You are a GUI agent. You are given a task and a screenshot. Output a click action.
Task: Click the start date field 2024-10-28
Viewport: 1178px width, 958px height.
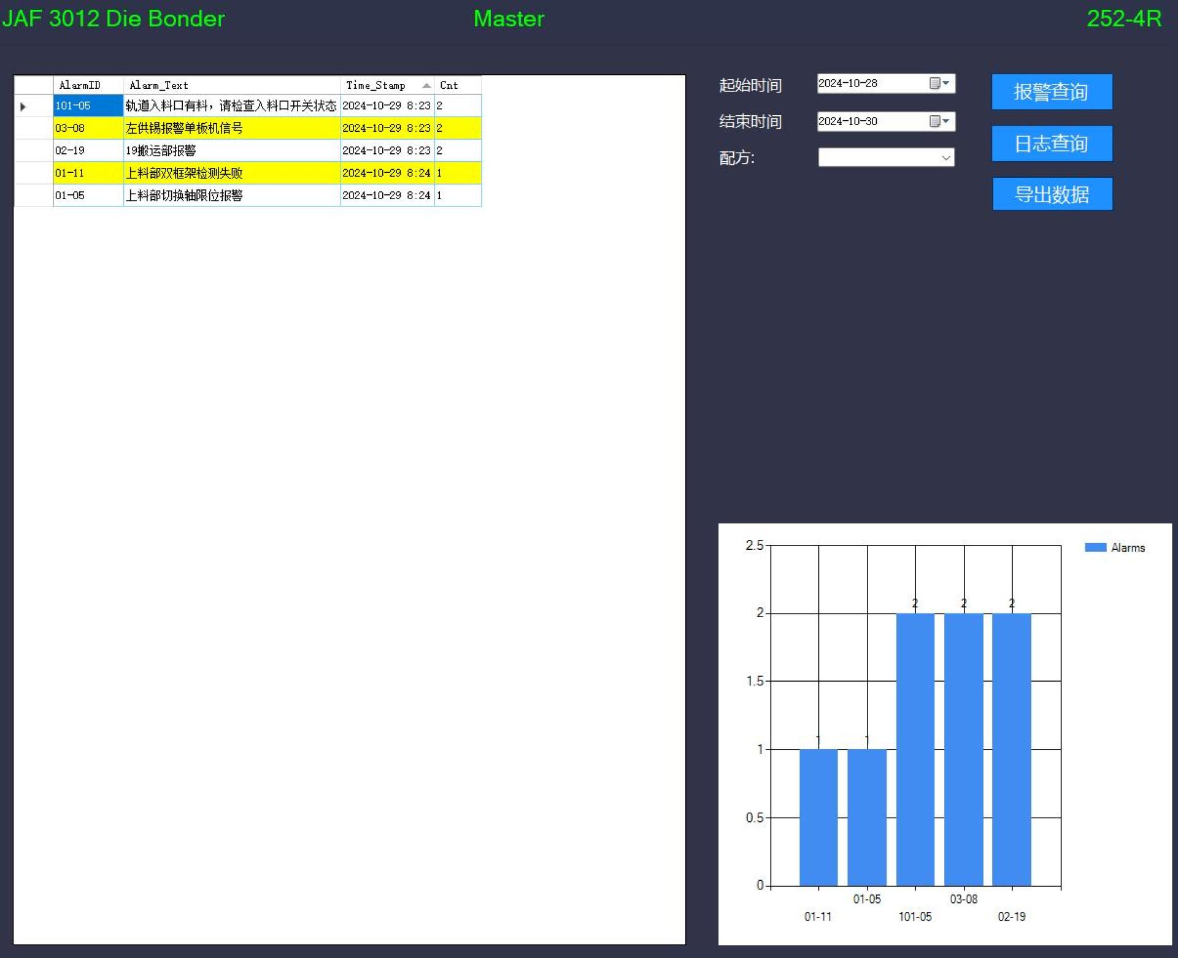click(x=872, y=83)
